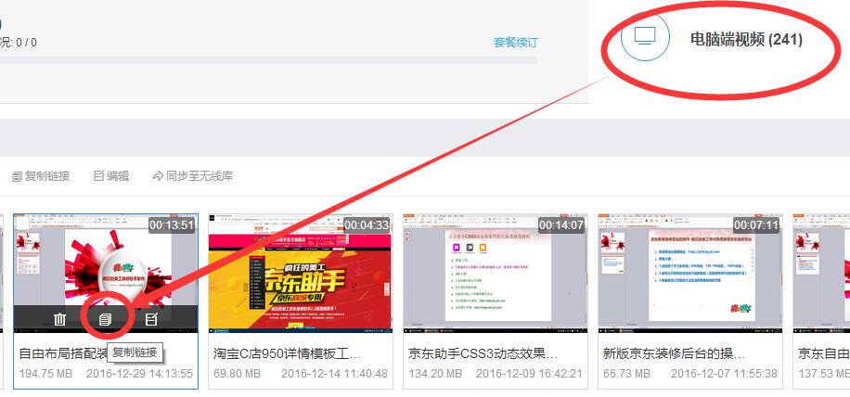This screenshot has width=850, height=397.
Task: Click the storage usage progress bar
Action: coord(269,60)
